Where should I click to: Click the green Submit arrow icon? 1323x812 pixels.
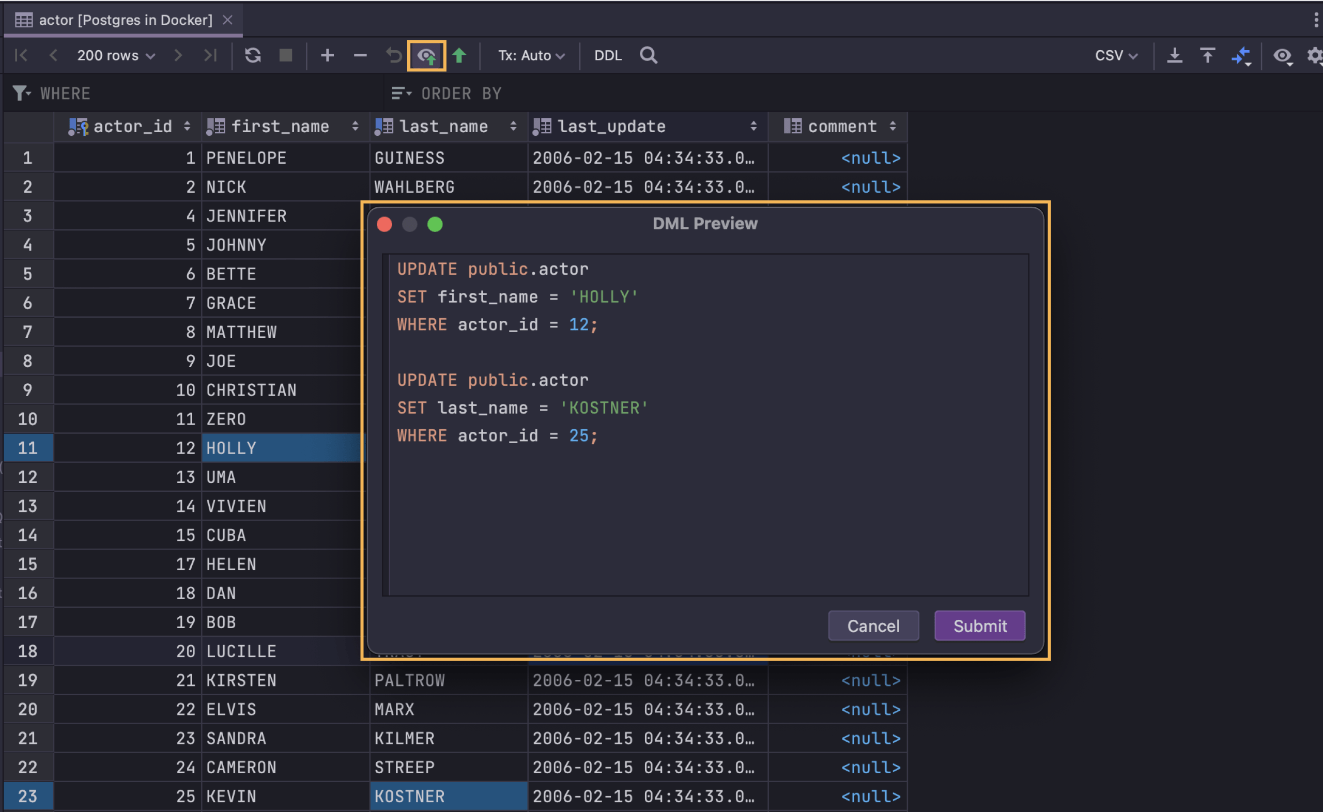(459, 55)
